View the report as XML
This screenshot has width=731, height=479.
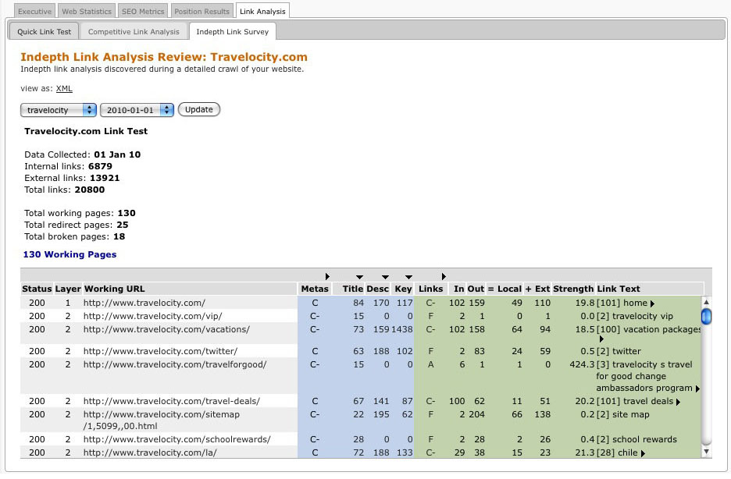coord(64,88)
